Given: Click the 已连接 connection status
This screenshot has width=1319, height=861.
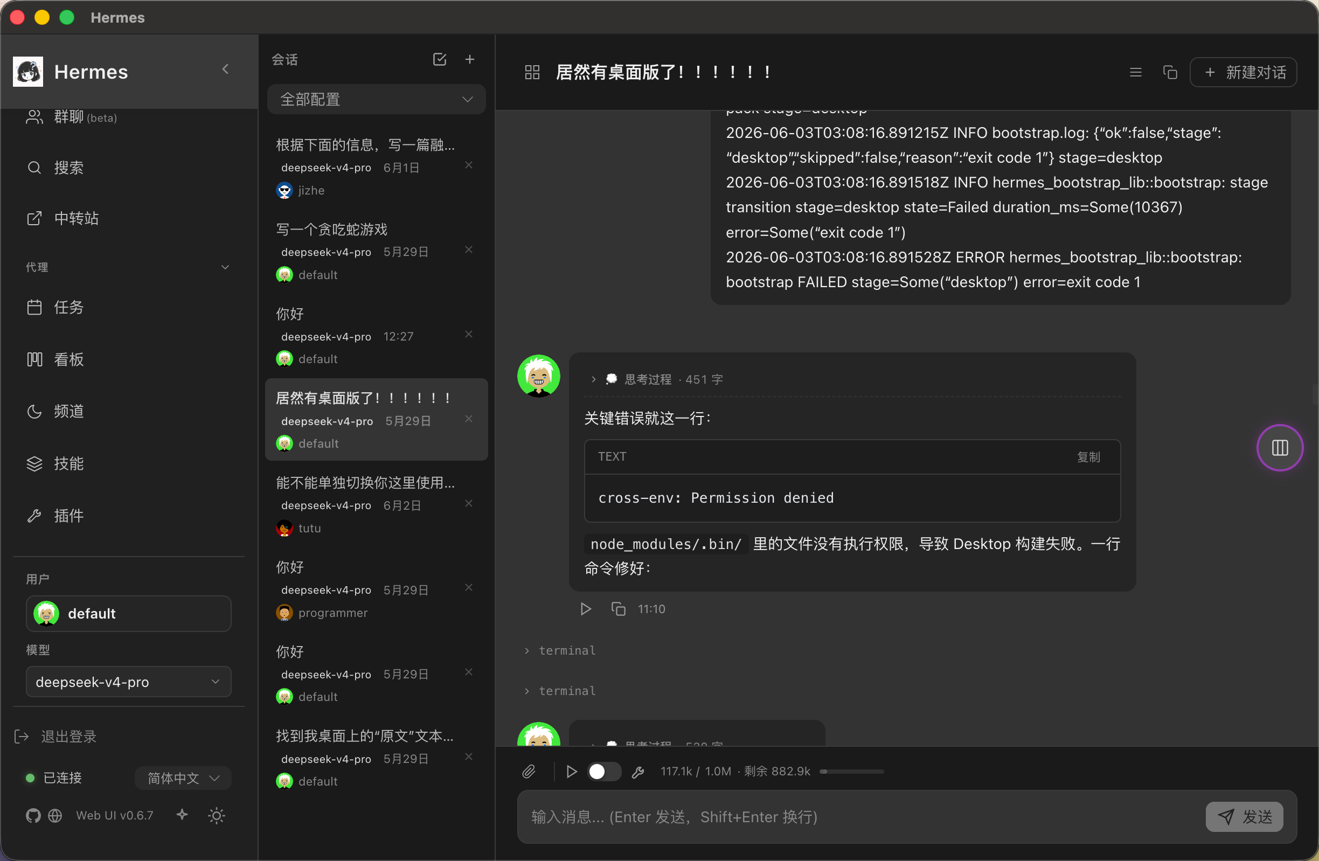Looking at the screenshot, I should (54, 778).
